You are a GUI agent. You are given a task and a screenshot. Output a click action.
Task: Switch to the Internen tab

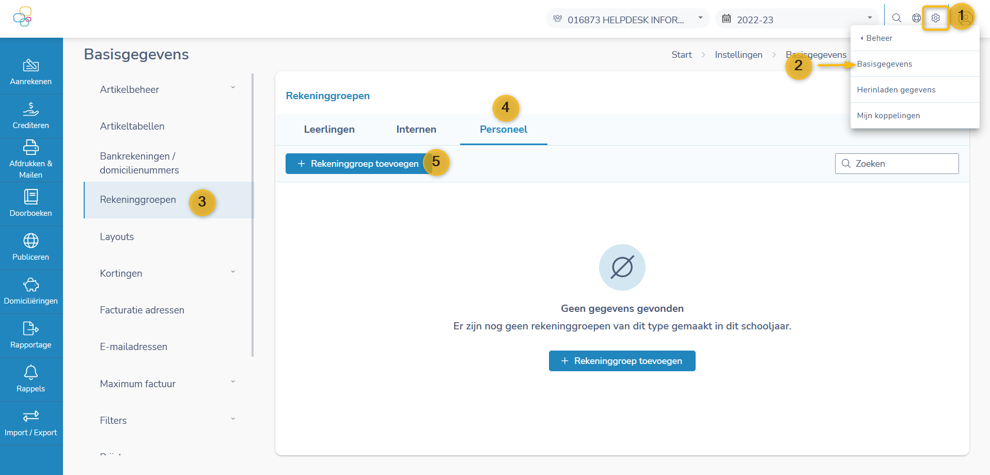click(x=416, y=130)
